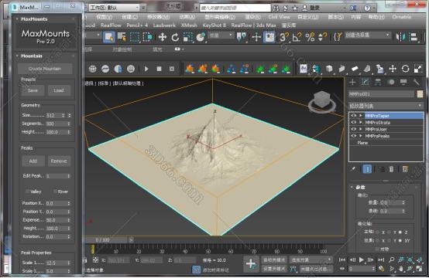Click the Load preset button
Viewport: 429px width, 278px height.
[x=59, y=90]
